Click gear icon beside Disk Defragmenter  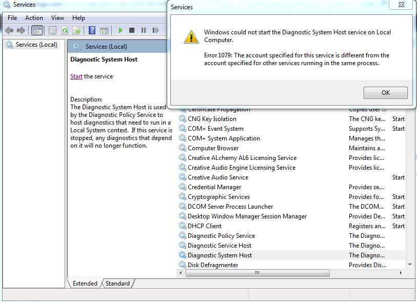[183, 265]
